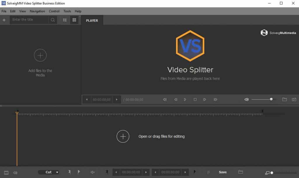Click the search magnifier icon
The width and height of the screenshot is (299, 178).
53,20
